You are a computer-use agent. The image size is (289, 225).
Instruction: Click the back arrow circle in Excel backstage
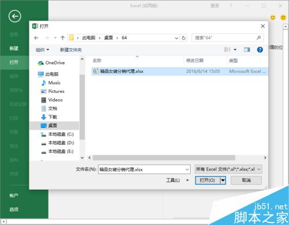pyautogui.click(x=15, y=16)
